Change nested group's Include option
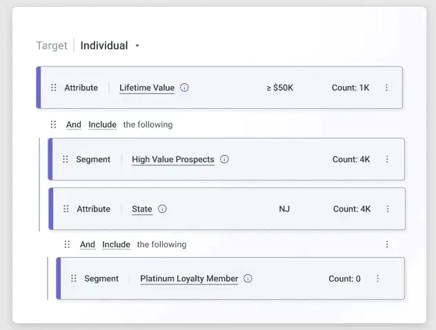Image resolution: width=436 pixels, height=330 pixels. 116,245
